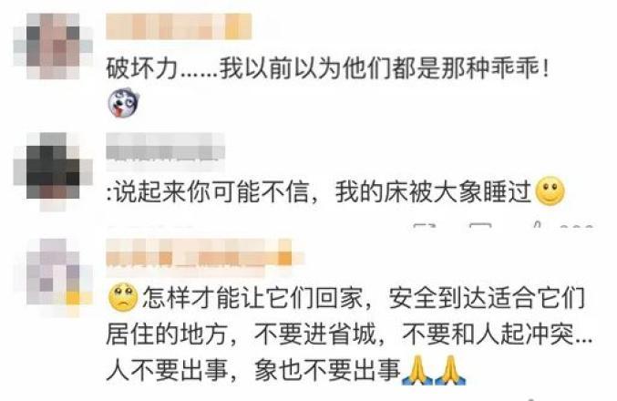Image resolution: width=617 pixels, height=401 pixels.
Task: Open the second commenter's dark avatar
Action: 53,171
